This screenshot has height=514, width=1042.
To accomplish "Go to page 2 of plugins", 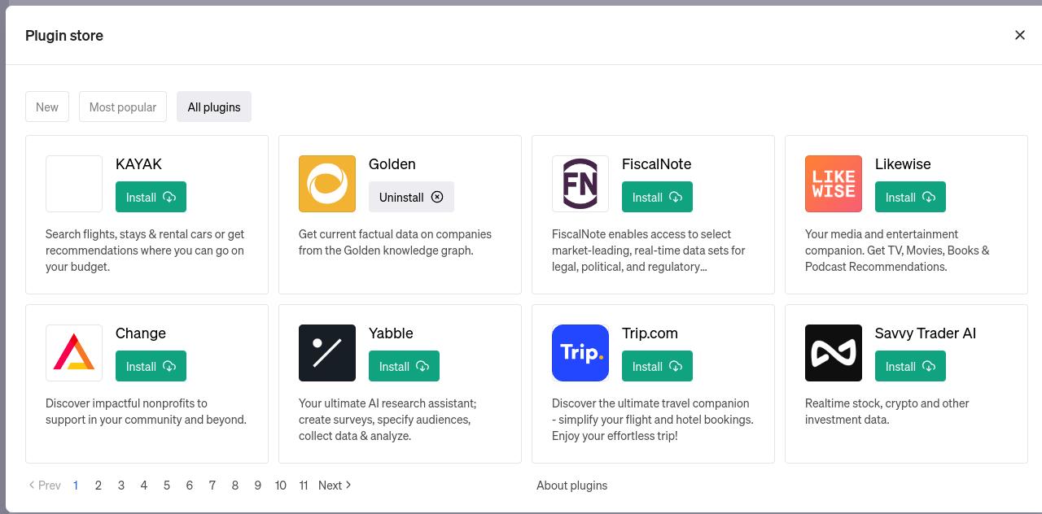I will [99, 486].
